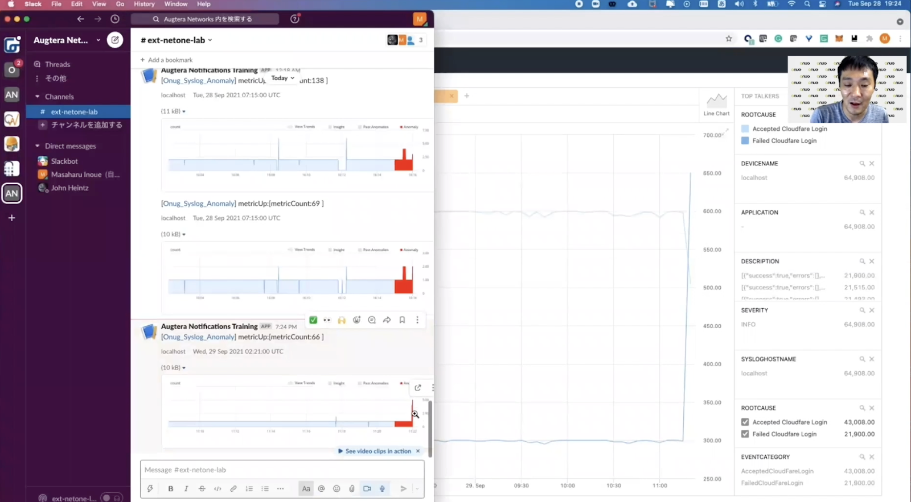Collapse the Direct messages section
This screenshot has height=502, width=911.
tap(38, 146)
